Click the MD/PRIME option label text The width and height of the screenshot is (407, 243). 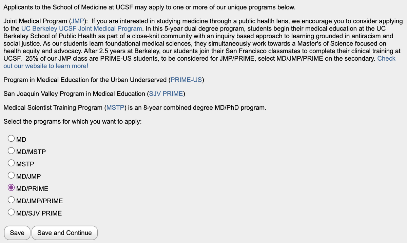[x=32, y=188]
